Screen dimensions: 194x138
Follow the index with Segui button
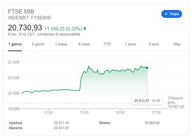click(x=172, y=14)
